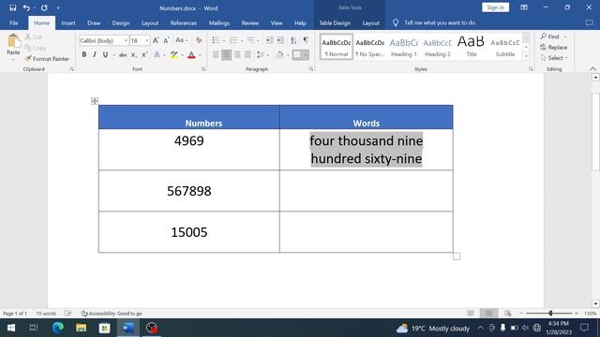Image resolution: width=600 pixels, height=337 pixels.
Task: Collapse the ribbon with the chevron
Action: 592,68
